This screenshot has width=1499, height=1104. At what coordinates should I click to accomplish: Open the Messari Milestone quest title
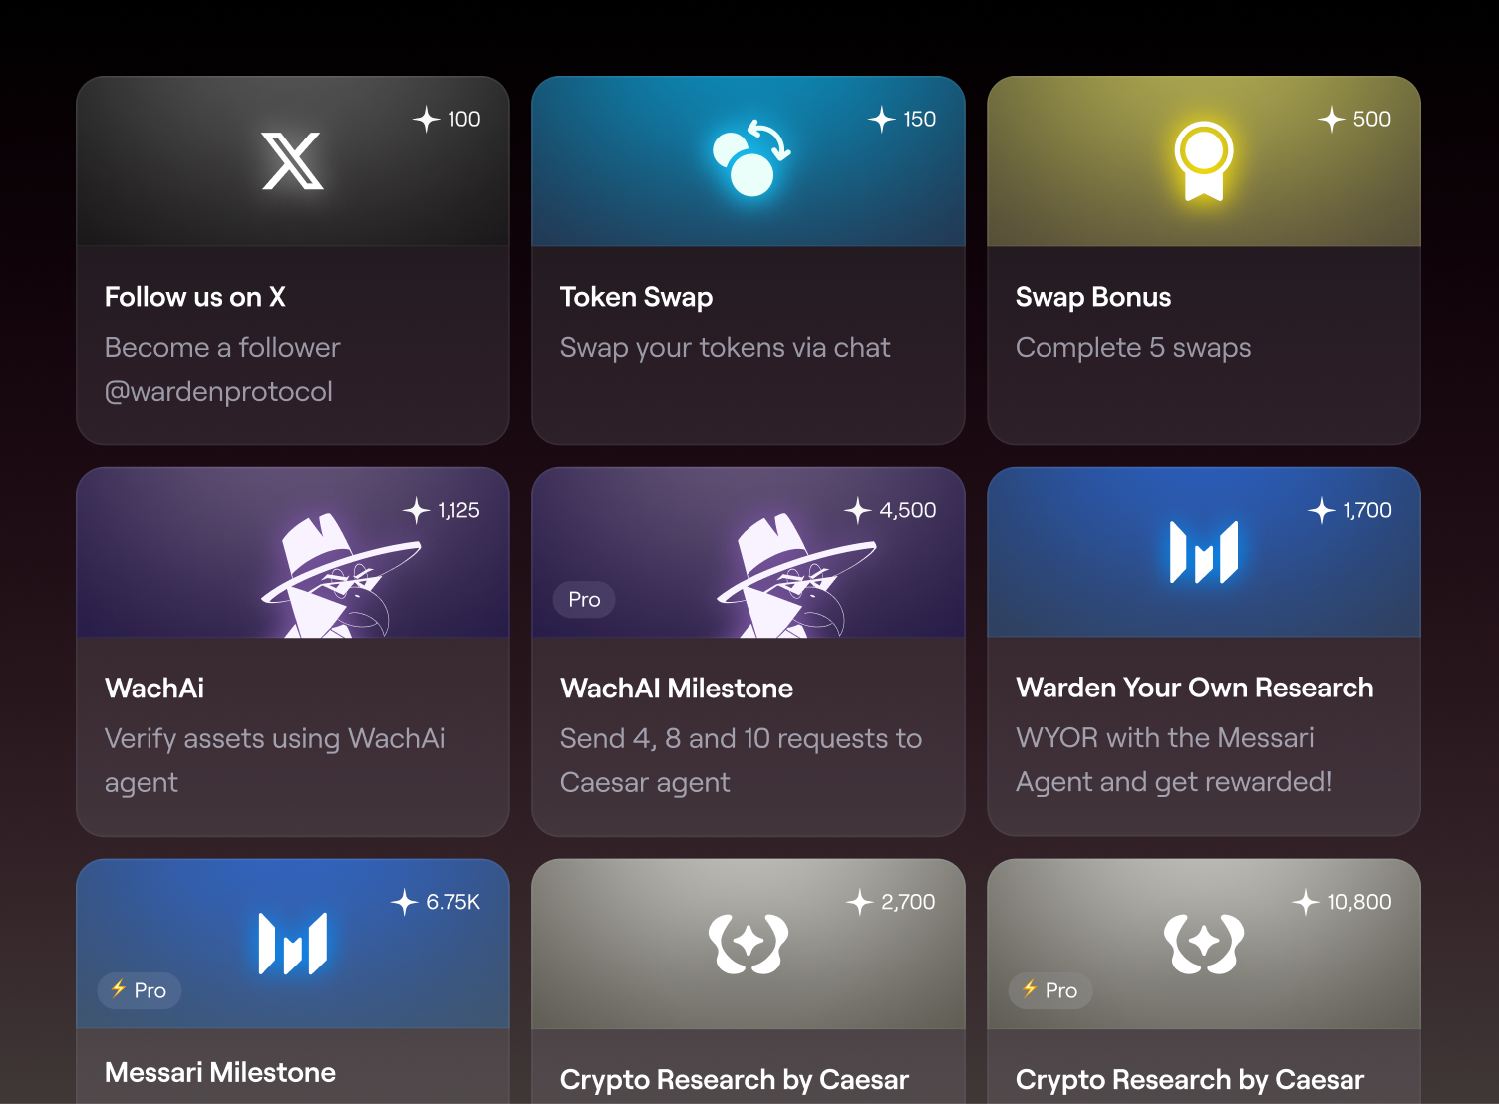tap(220, 1072)
